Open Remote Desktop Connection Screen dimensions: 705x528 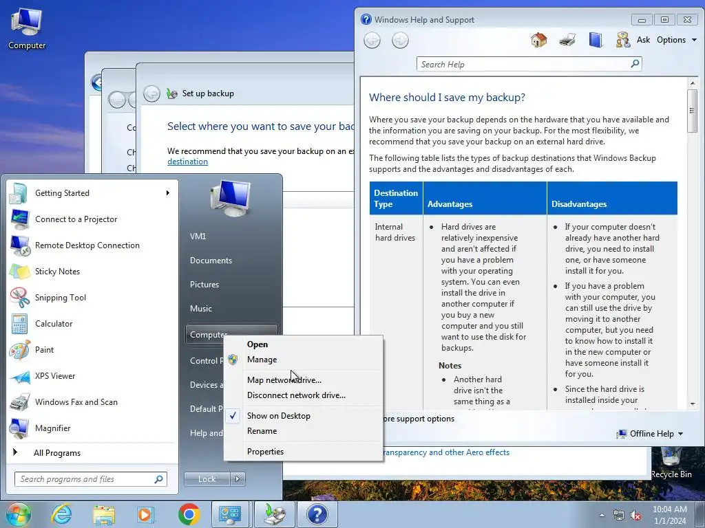[92, 245]
